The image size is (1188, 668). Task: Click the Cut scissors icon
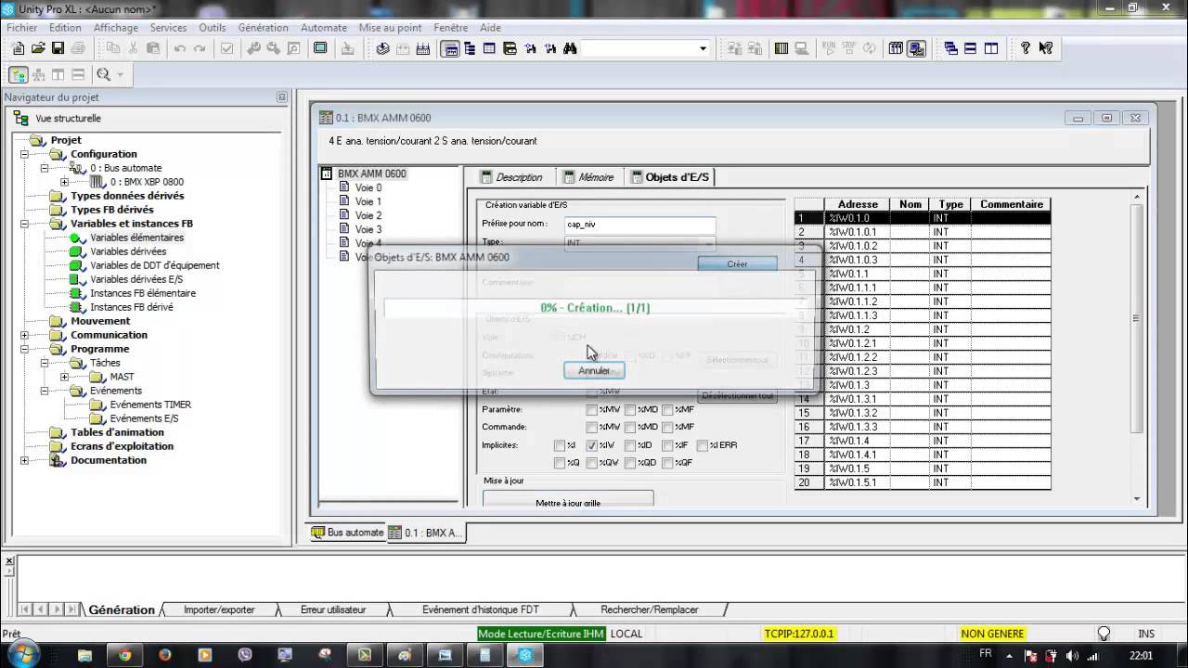point(134,48)
